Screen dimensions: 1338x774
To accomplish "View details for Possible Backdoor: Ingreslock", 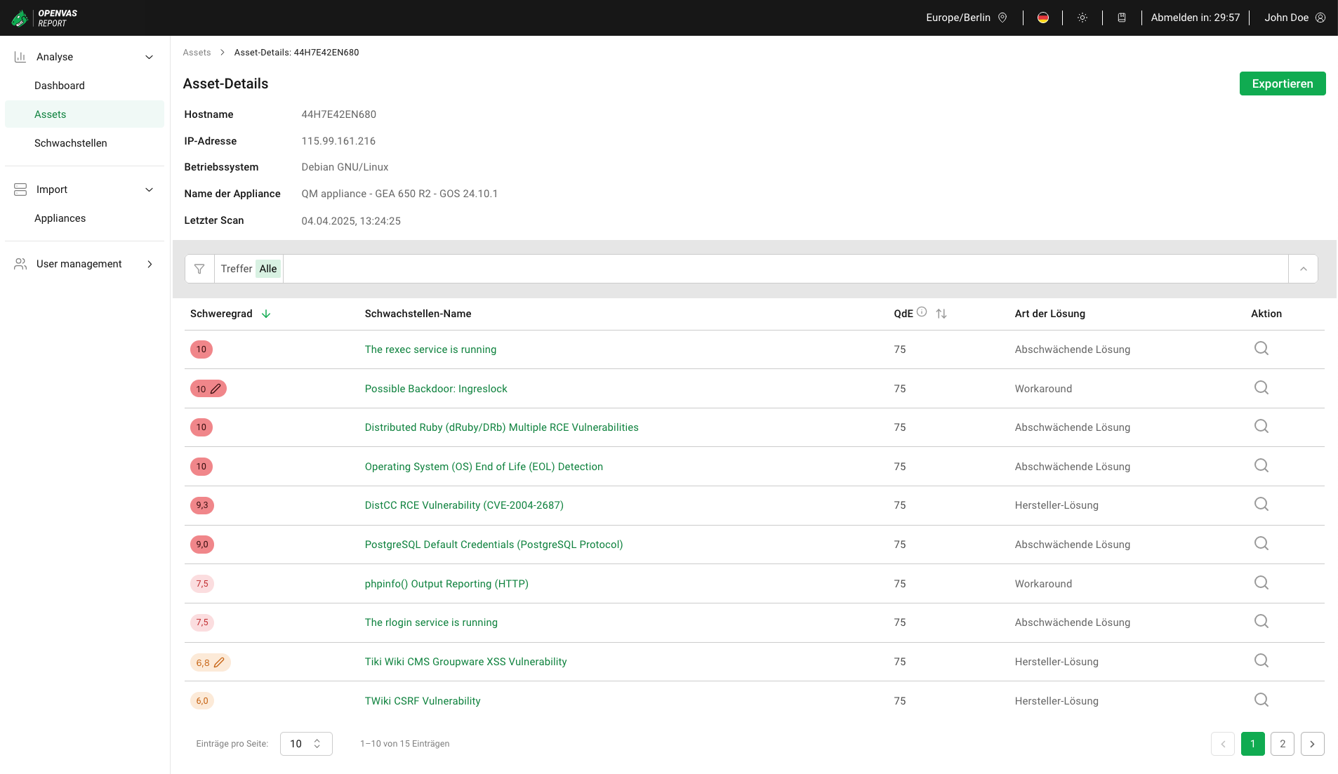I will tap(1261, 388).
